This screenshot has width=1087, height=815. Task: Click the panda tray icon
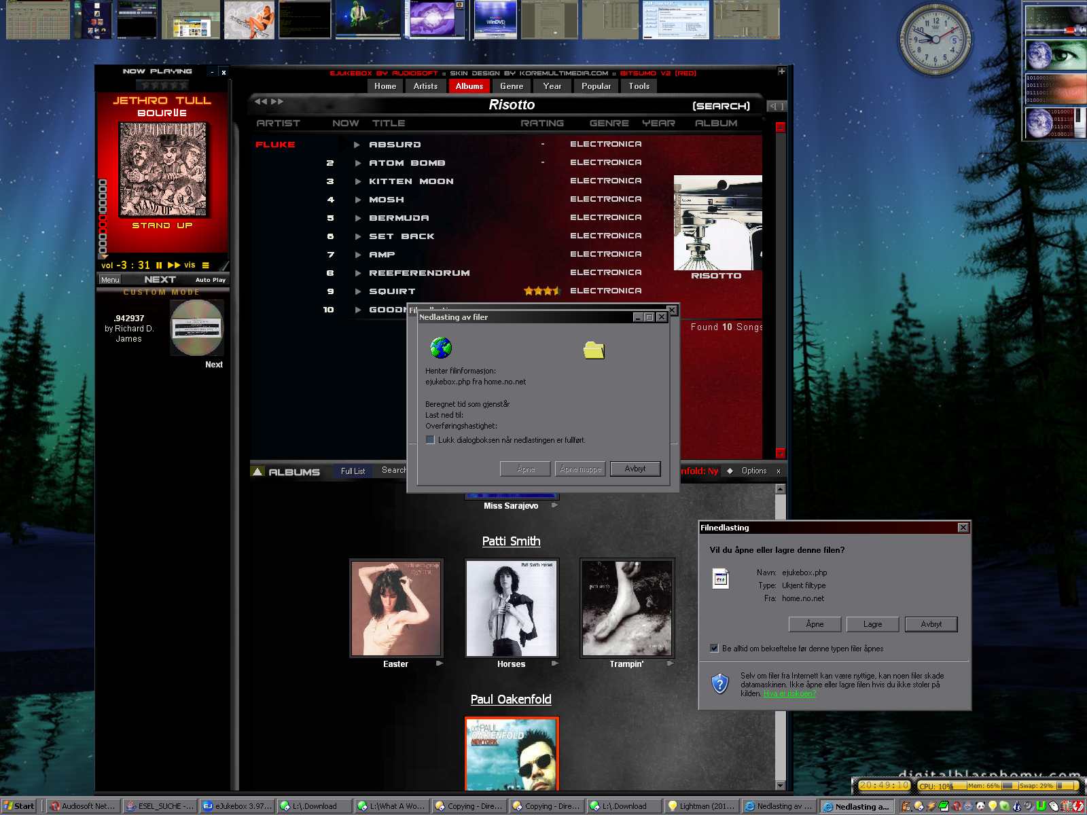980,806
